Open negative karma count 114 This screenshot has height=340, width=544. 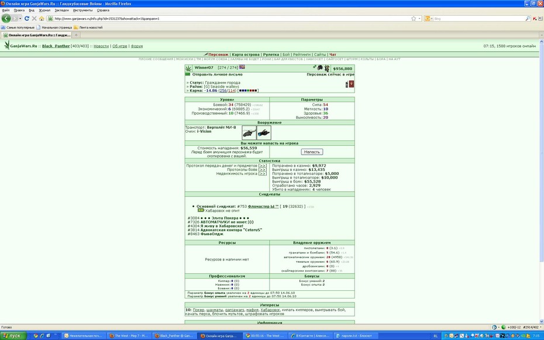pyautogui.click(x=232, y=91)
